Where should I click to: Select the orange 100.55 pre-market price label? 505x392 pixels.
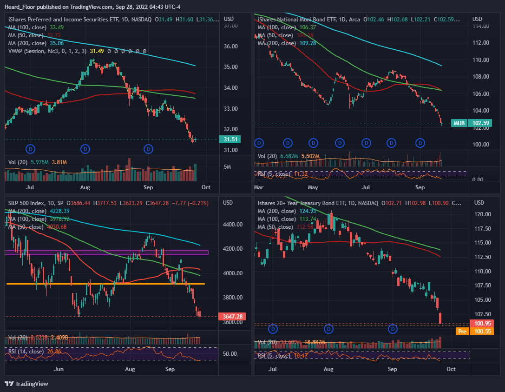[482, 332]
